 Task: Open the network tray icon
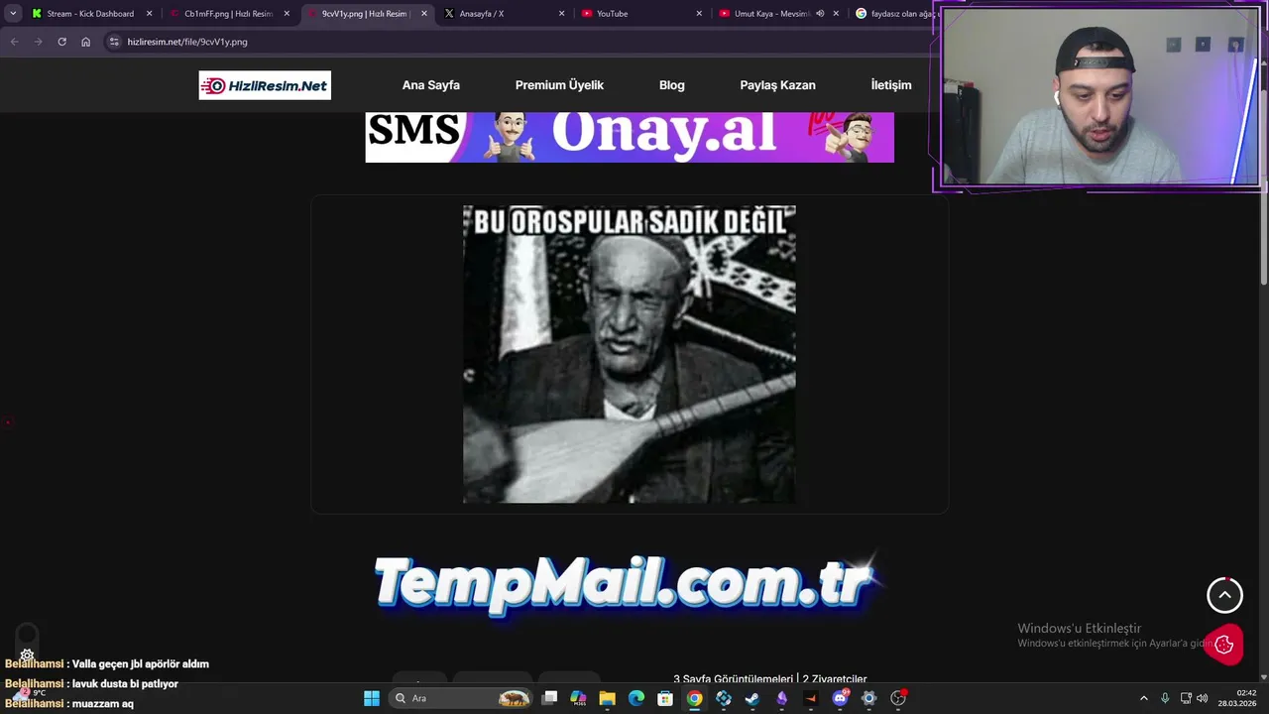(x=1186, y=698)
